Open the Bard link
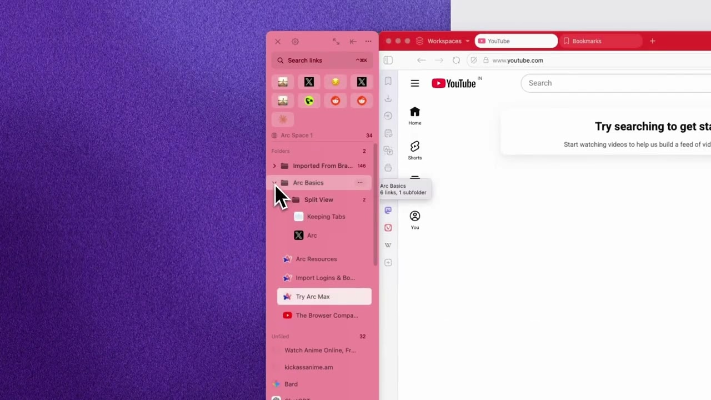The height and width of the screenshot is (400, 711). pos(291,384)
